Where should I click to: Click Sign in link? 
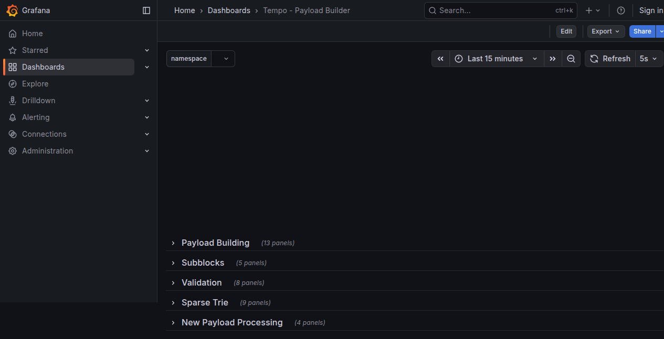point(651,10)
